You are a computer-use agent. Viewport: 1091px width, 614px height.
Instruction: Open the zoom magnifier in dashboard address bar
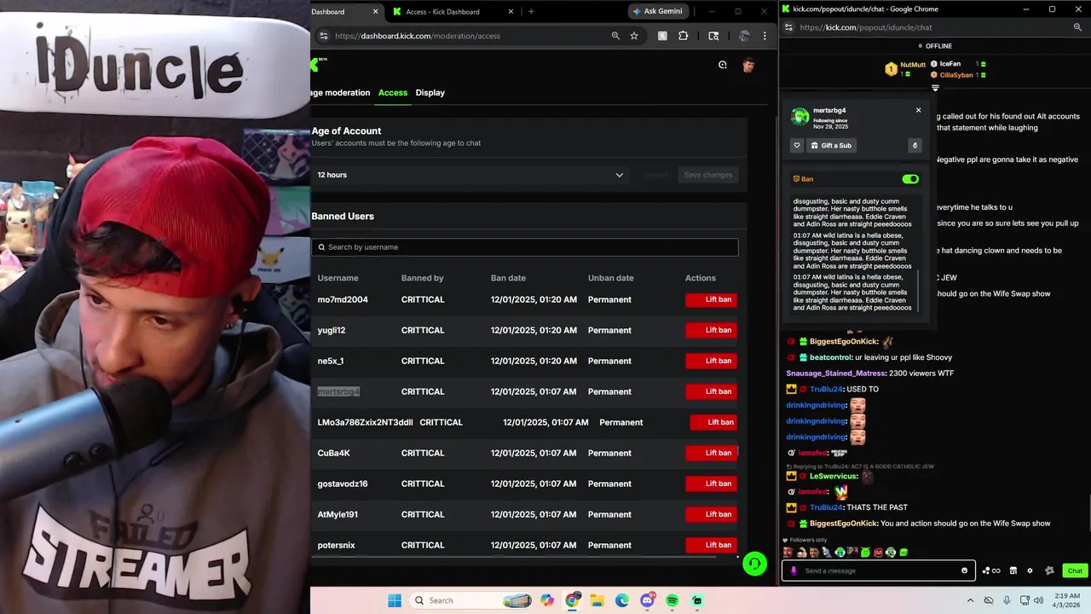coord(615,36)
